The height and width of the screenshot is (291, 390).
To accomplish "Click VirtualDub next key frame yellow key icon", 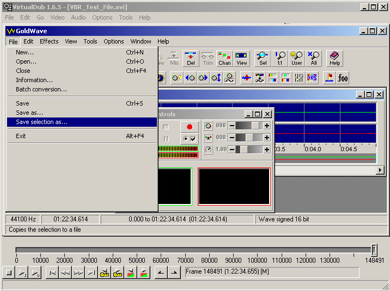I will coord(118,273).
